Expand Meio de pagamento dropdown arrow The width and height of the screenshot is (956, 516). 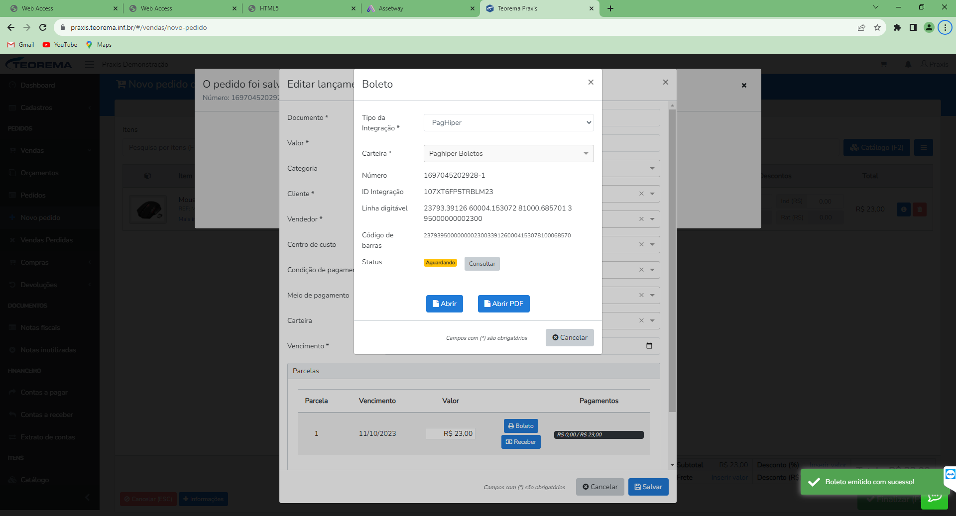[x=652, y=295]
